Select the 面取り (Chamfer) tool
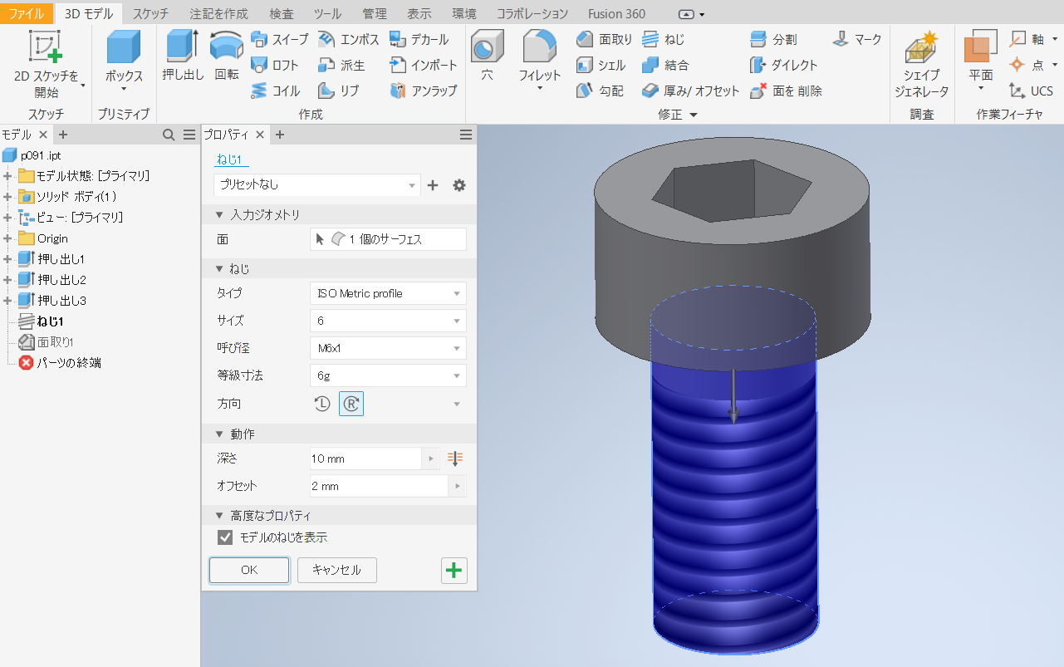This screenshot has height=667, width=1064. pyautogui.click(x=601, y=39)
